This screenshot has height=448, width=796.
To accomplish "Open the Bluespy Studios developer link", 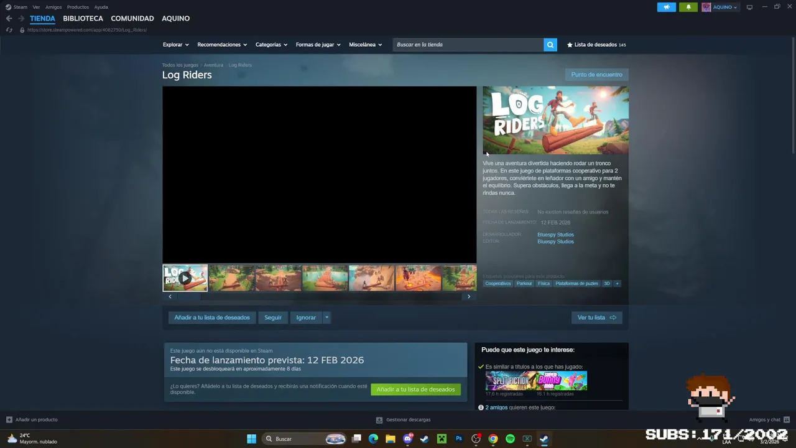I will [x=555, y=235].
